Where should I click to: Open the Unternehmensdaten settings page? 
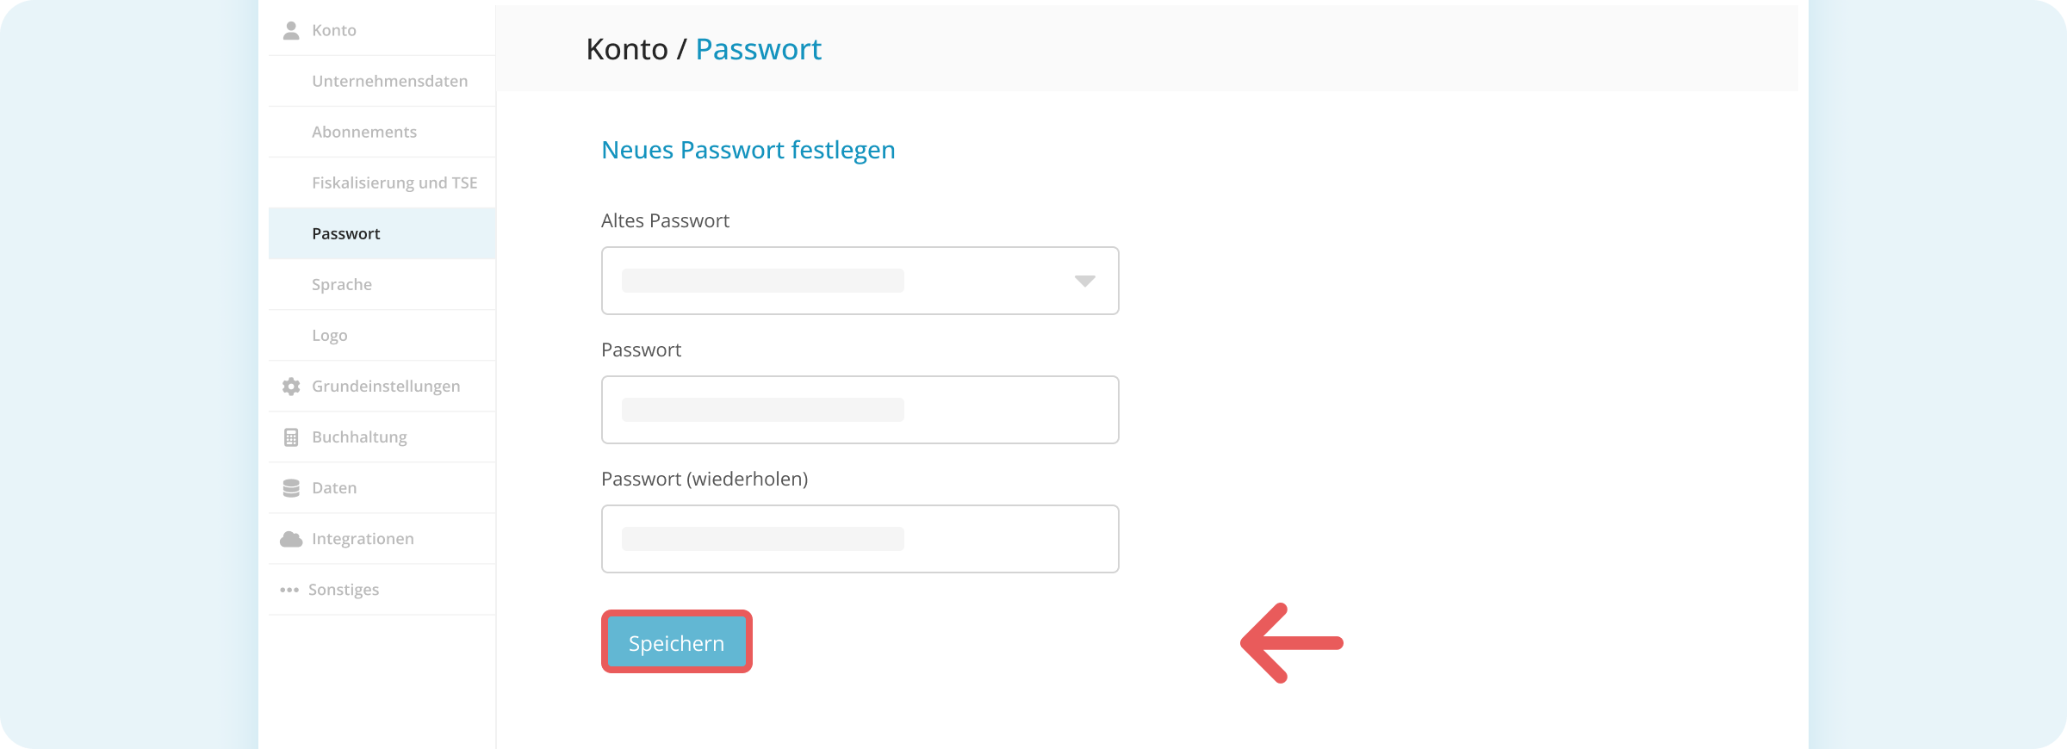390,80
